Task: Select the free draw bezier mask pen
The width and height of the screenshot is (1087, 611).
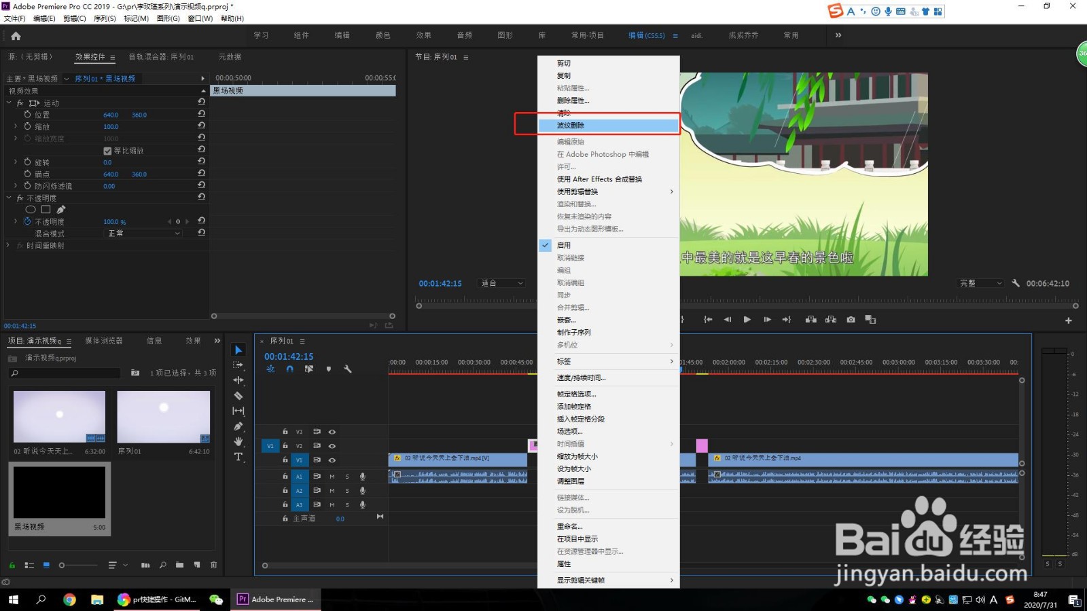Action: pos(61,210)
